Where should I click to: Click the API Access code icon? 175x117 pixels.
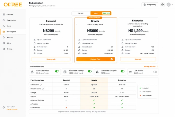coord(130,72)
